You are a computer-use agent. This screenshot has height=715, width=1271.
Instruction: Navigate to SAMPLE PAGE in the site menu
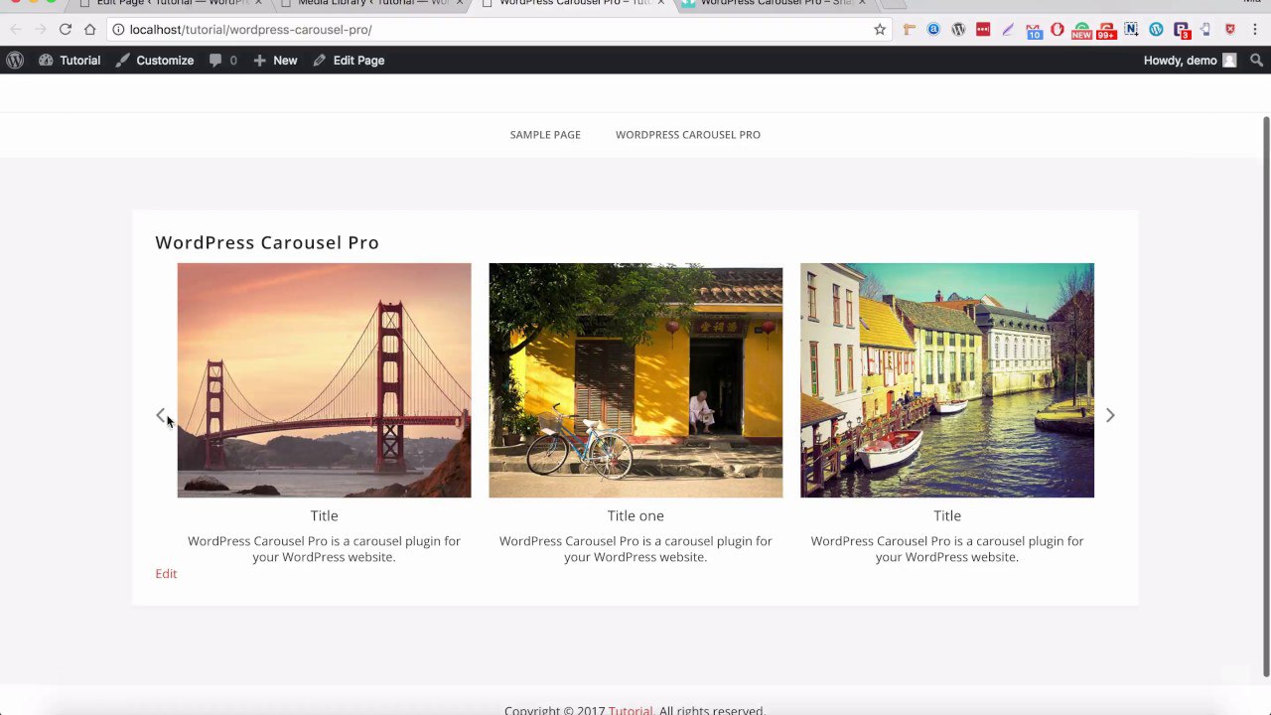point(545,135)
